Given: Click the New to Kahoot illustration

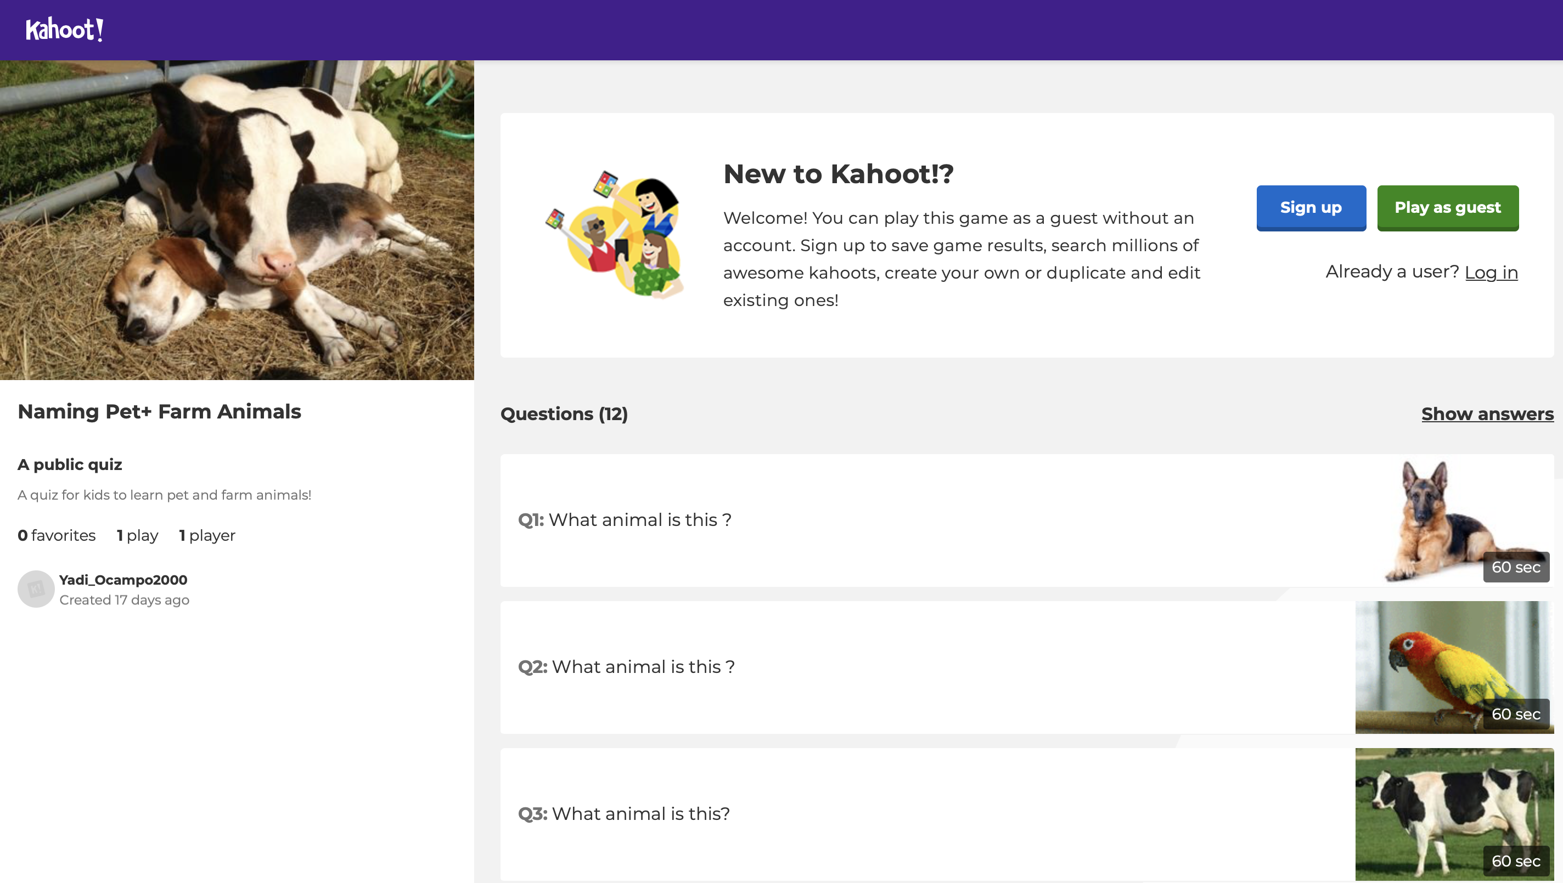Looking at the screenshot, I should pos(615,234).
